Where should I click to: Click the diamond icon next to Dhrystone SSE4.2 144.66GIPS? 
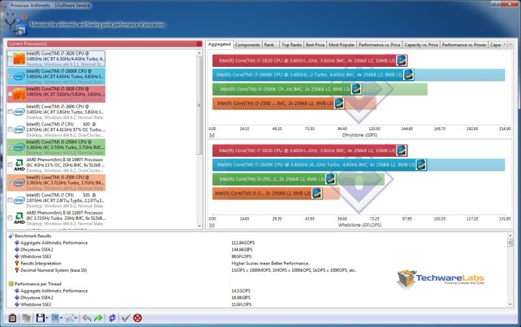17,250
